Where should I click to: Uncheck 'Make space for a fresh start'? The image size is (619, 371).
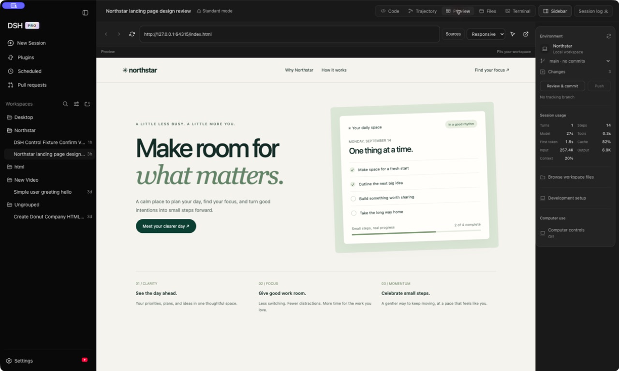pyautogui.click(x=352, y=170)
